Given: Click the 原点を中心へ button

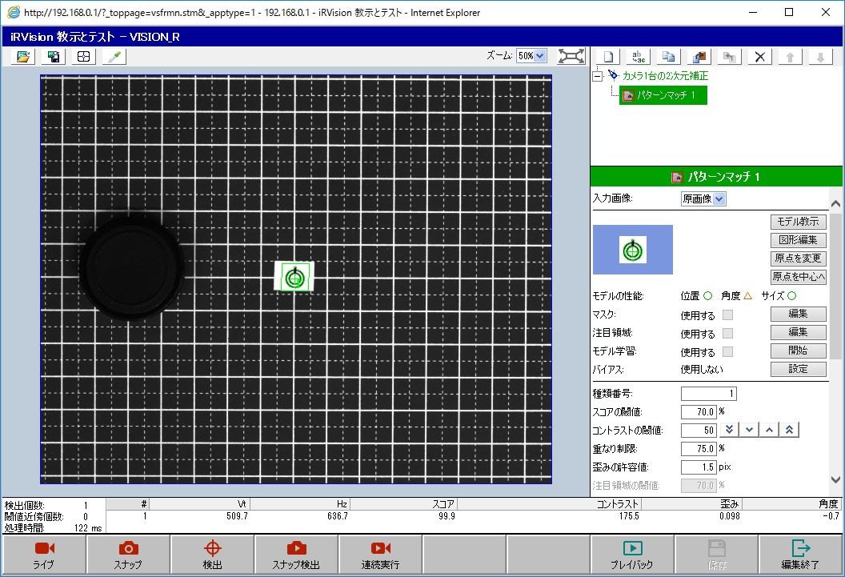Looking at the screenshot, I should pos(798,277).
